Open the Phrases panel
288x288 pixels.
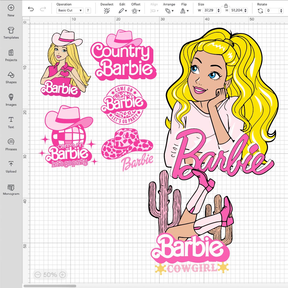(x=11, y=145)
